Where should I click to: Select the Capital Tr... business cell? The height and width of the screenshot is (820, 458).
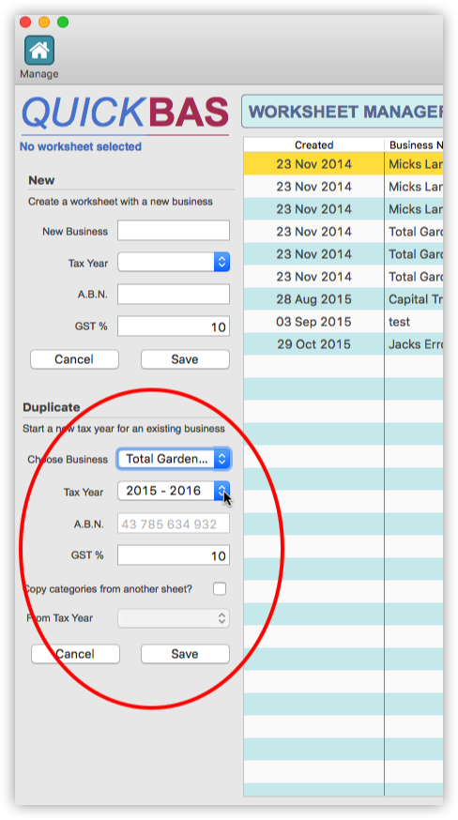(x=415, y=299)
